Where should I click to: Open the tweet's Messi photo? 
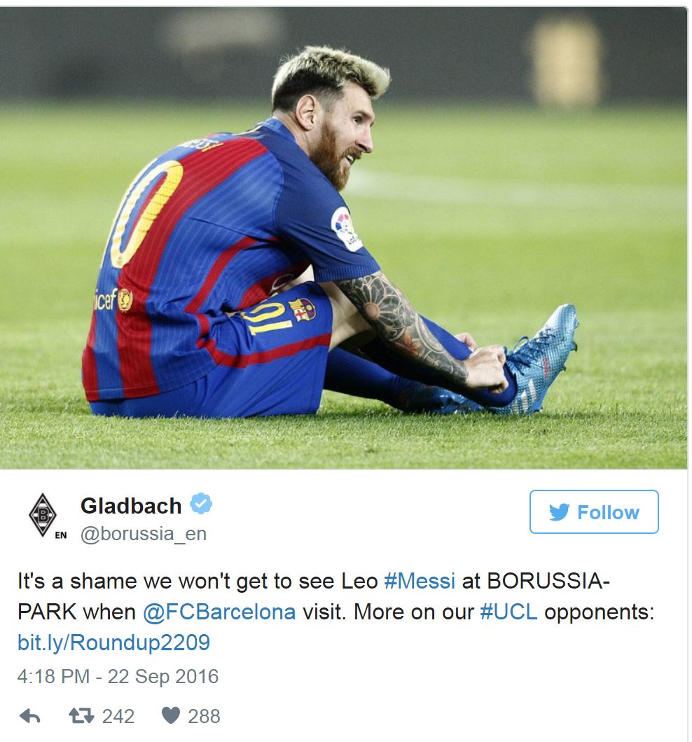(343, 238)
